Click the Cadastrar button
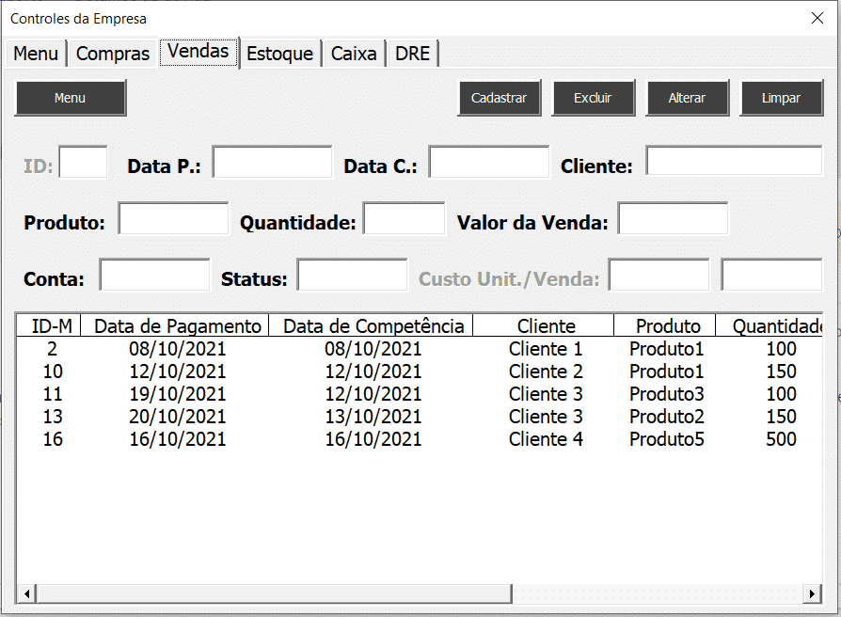841x617 pixels. click(500, 98)
